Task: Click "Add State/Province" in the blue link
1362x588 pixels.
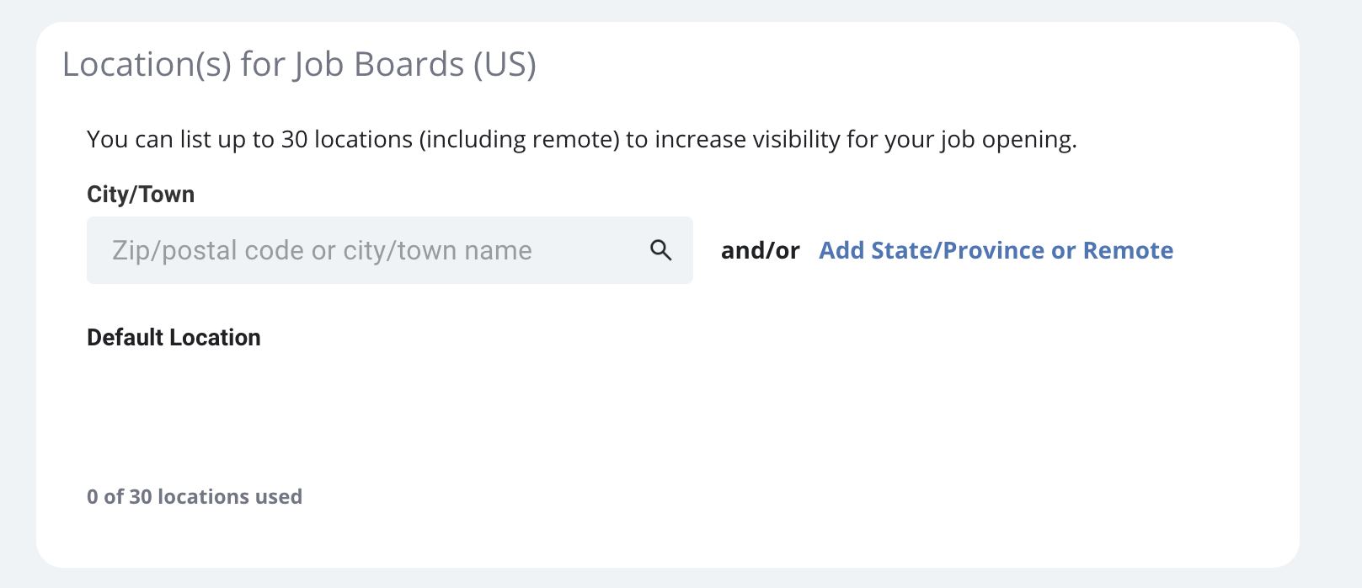Action: [932, 250]
